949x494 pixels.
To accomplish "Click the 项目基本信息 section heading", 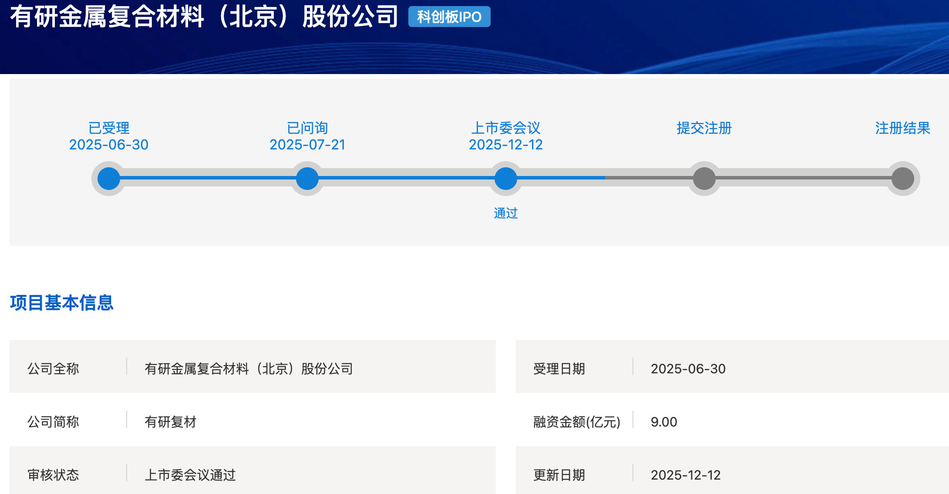I will pyautogui.click(x=62, y=303).
